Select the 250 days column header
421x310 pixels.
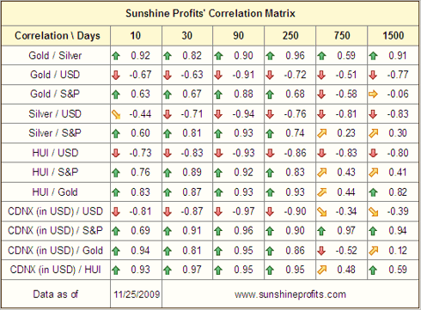[x=290, y=35]
